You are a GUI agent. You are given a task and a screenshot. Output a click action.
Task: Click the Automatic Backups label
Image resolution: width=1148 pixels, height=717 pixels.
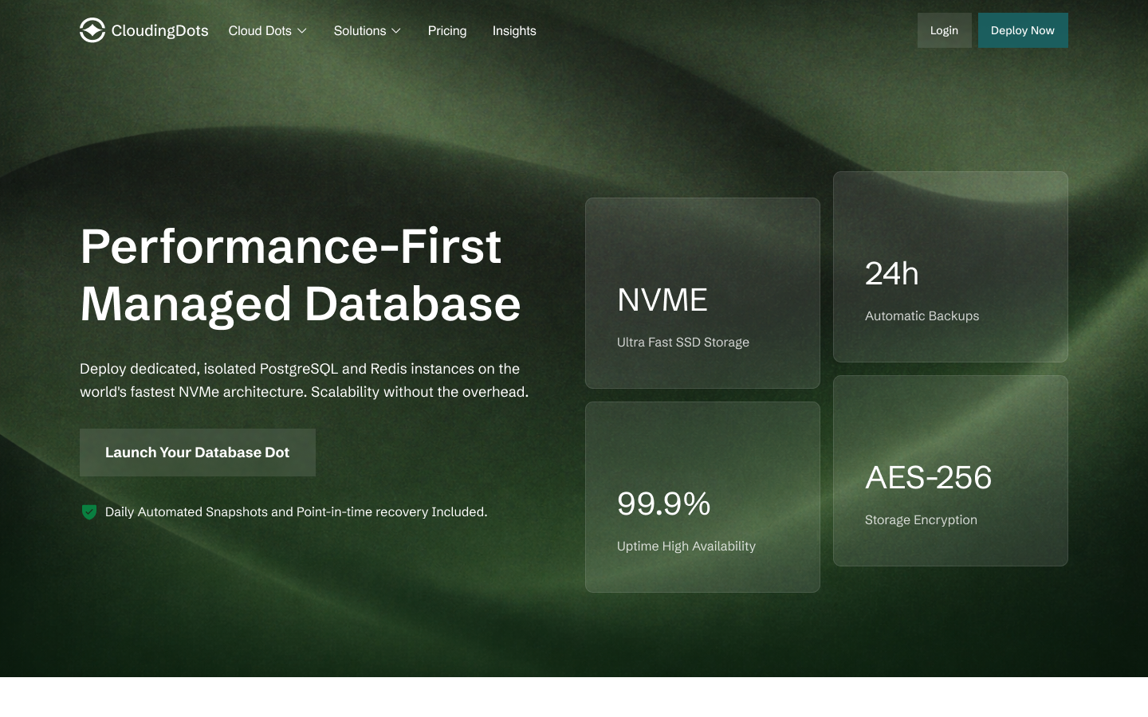(922, 315)
